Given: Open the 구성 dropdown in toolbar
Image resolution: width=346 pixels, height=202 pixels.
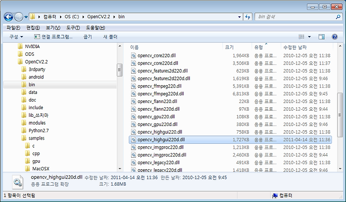Looking at the screenshot, I should point(16,37).
